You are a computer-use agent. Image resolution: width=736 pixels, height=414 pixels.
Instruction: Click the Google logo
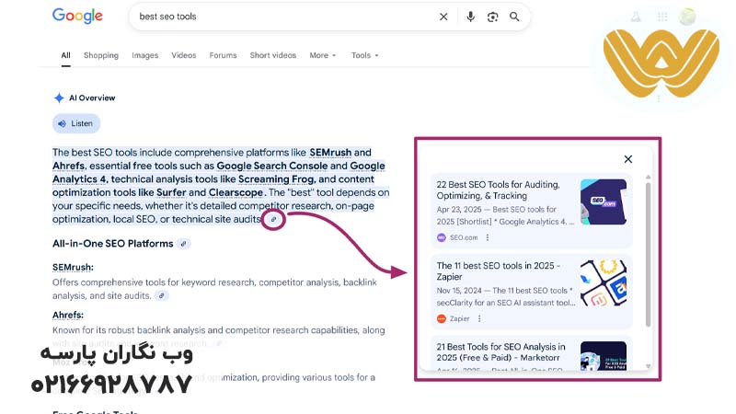point(77,16)
